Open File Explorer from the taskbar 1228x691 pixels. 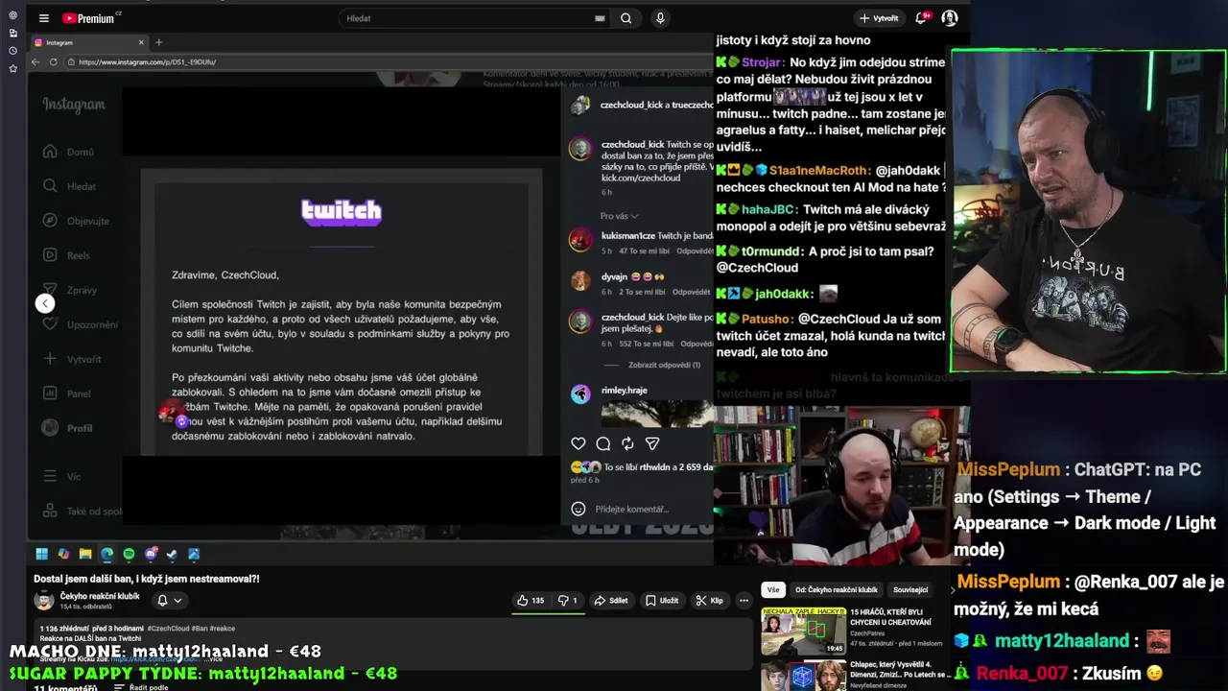click(x=85, y=554)
